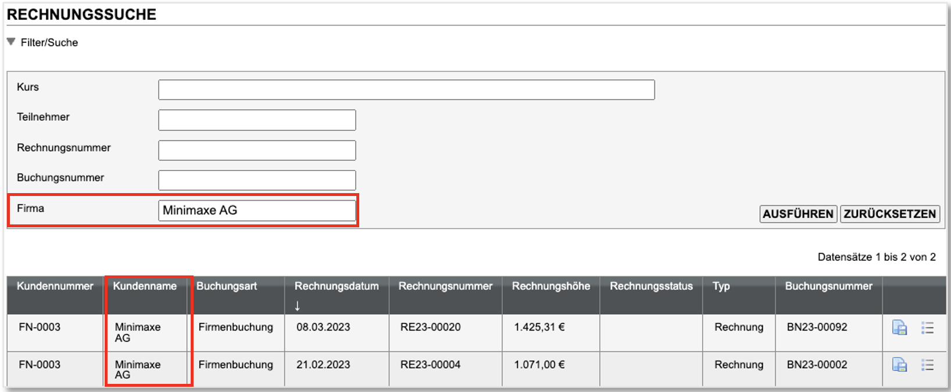The image size is (951, 392).
Task: Click the Filter/Suche label
Action: 49,42
